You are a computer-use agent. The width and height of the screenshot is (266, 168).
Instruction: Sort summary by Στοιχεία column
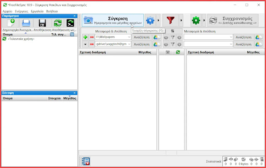(54, 98)
